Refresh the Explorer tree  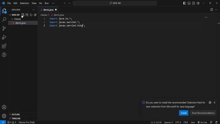point(31,15)
